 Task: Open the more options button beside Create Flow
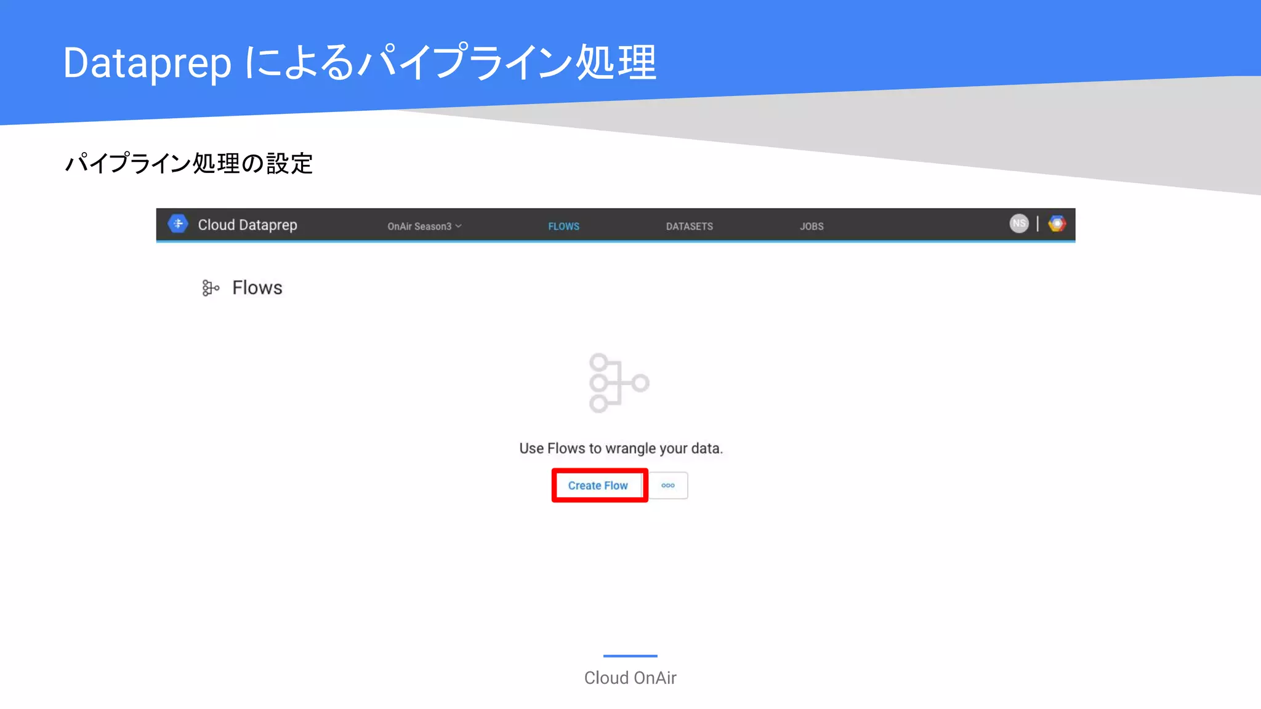[667, 486]
